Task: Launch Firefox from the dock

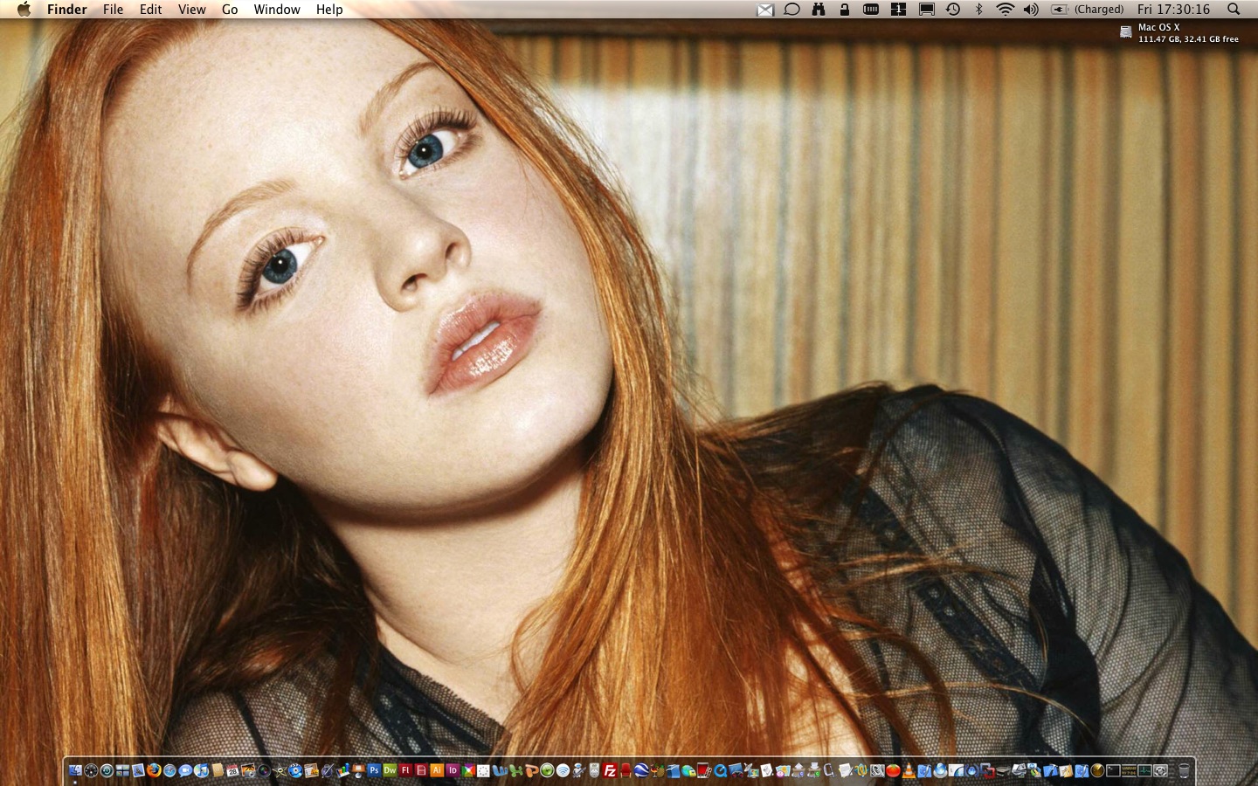Action: pos(155,770)
